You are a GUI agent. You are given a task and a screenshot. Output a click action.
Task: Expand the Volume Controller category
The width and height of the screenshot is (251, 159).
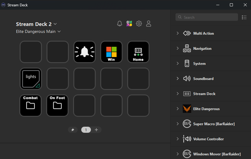(178, 139)
